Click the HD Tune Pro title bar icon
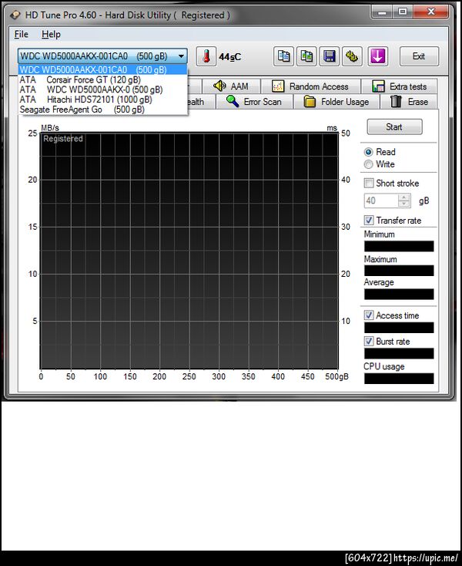Screen dimensions: 462x566 tap(15, 15)
